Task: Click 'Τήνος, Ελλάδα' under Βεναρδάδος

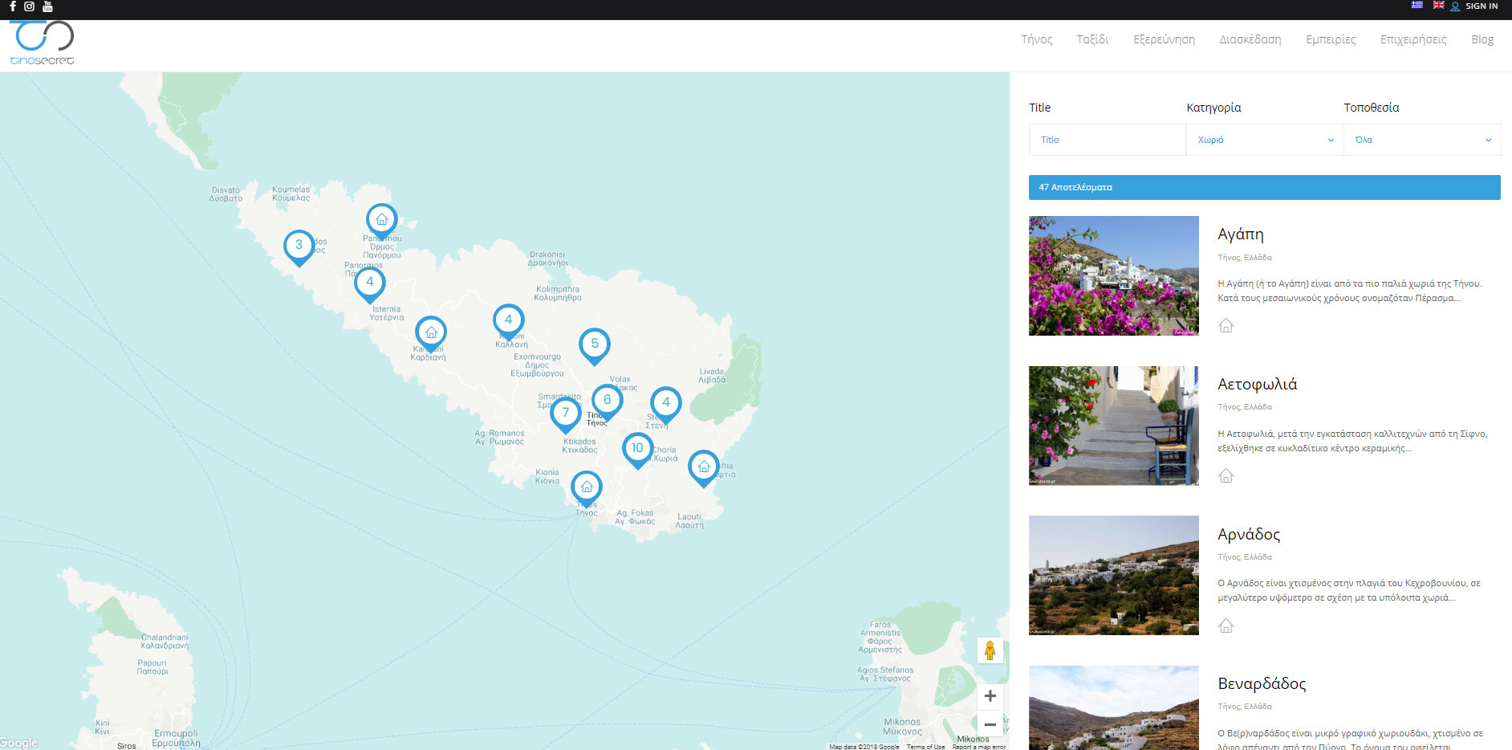Action: point(1245,707)
